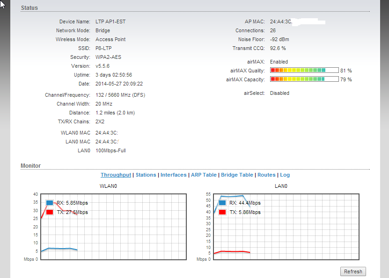Open the Interfaces monitor tab
The image size is (389, 278).
click(173, 175)
